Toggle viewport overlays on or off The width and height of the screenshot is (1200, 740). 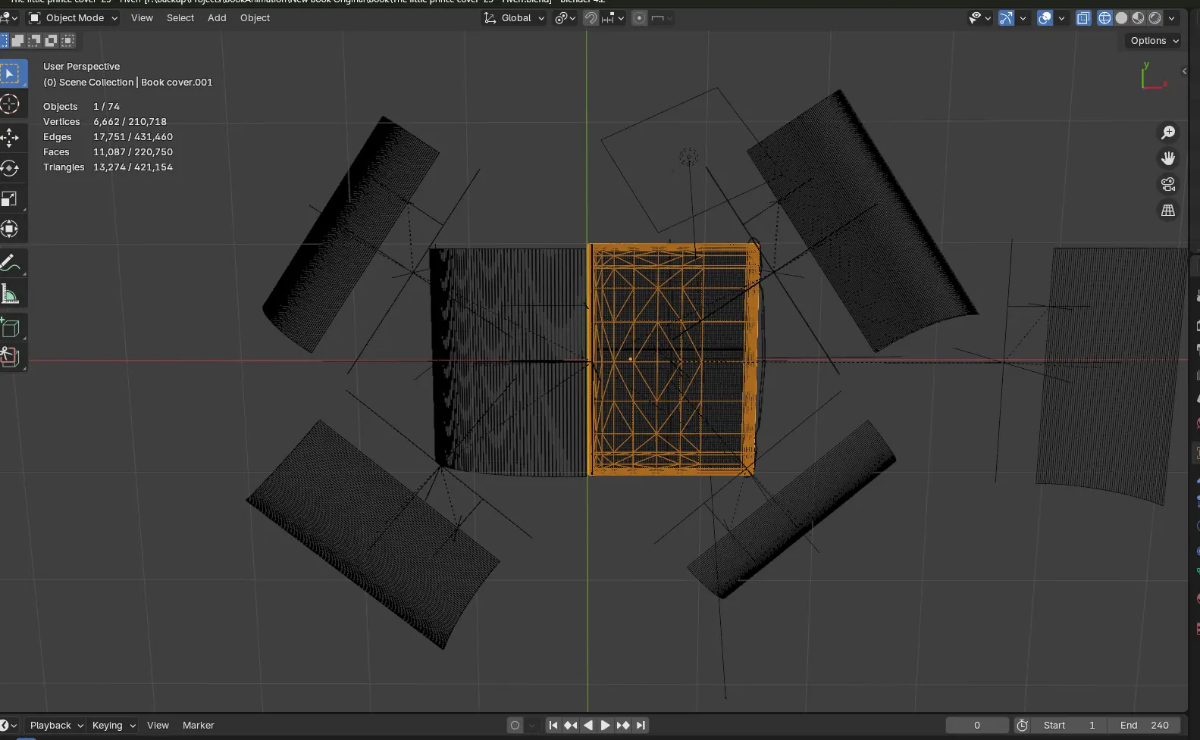pos(1045,18)
